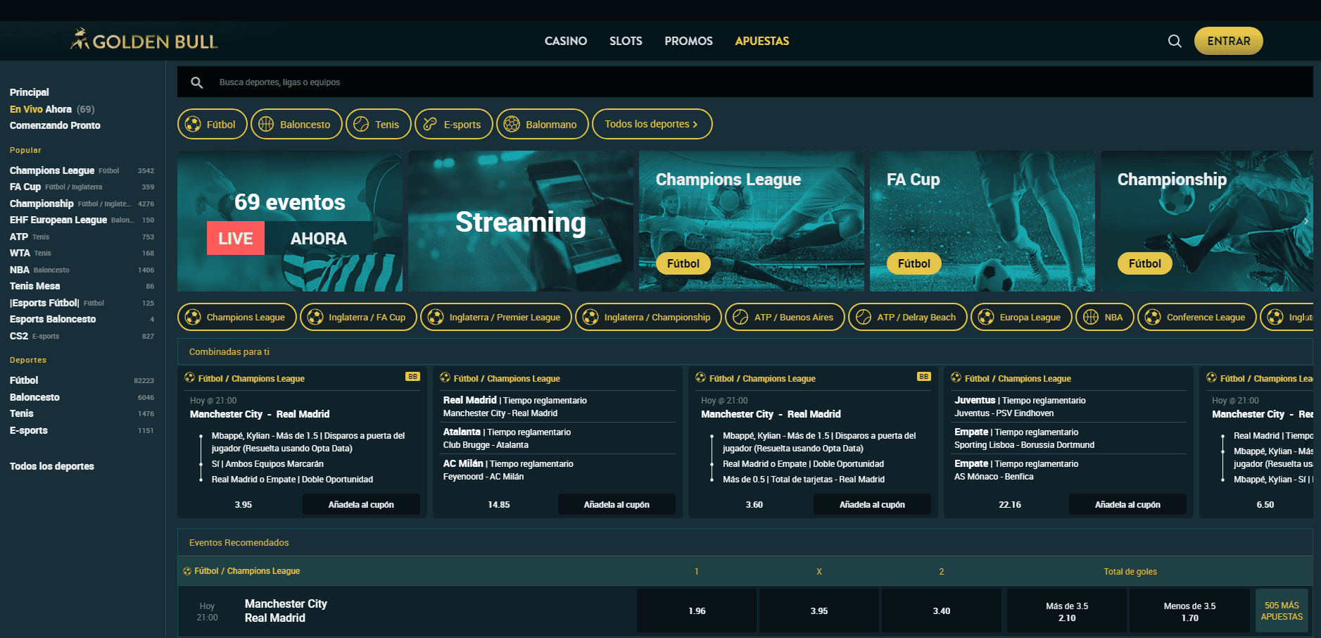Open Baloncesto 6046 in Deportes list
1321x638 pixels.
[82, 397]
